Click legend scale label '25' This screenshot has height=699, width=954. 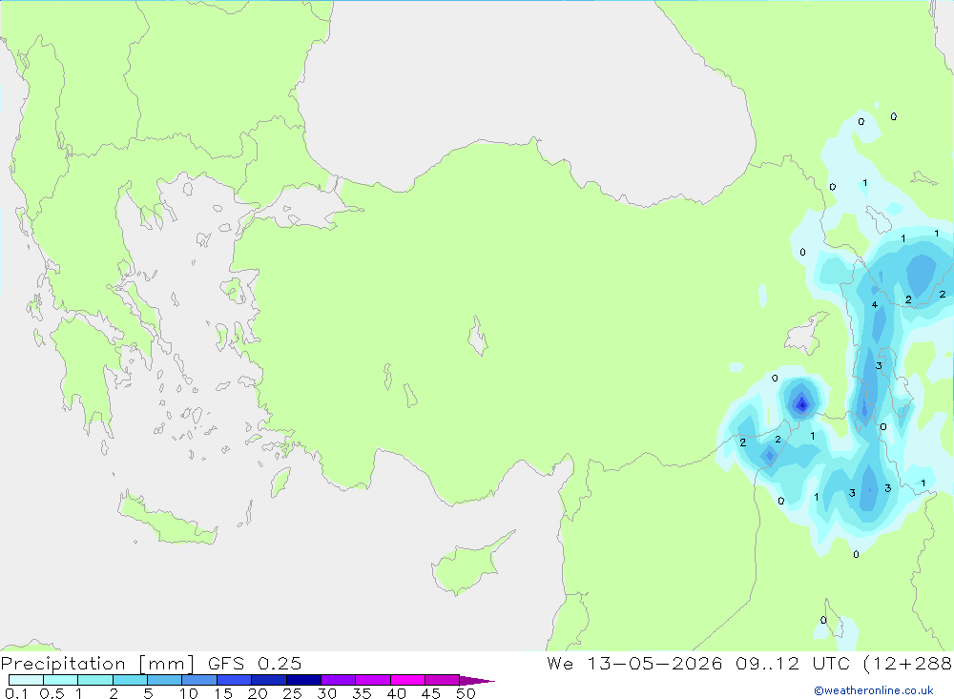(292, 693)
